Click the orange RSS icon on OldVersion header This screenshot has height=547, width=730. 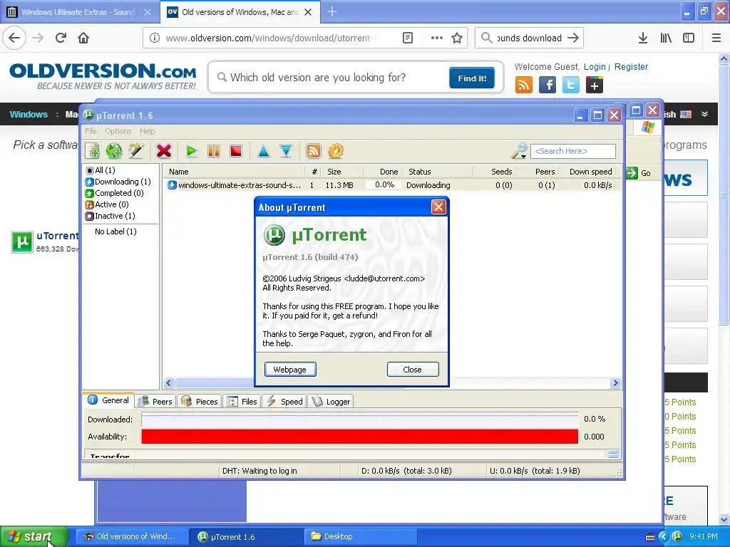point(524,85)
